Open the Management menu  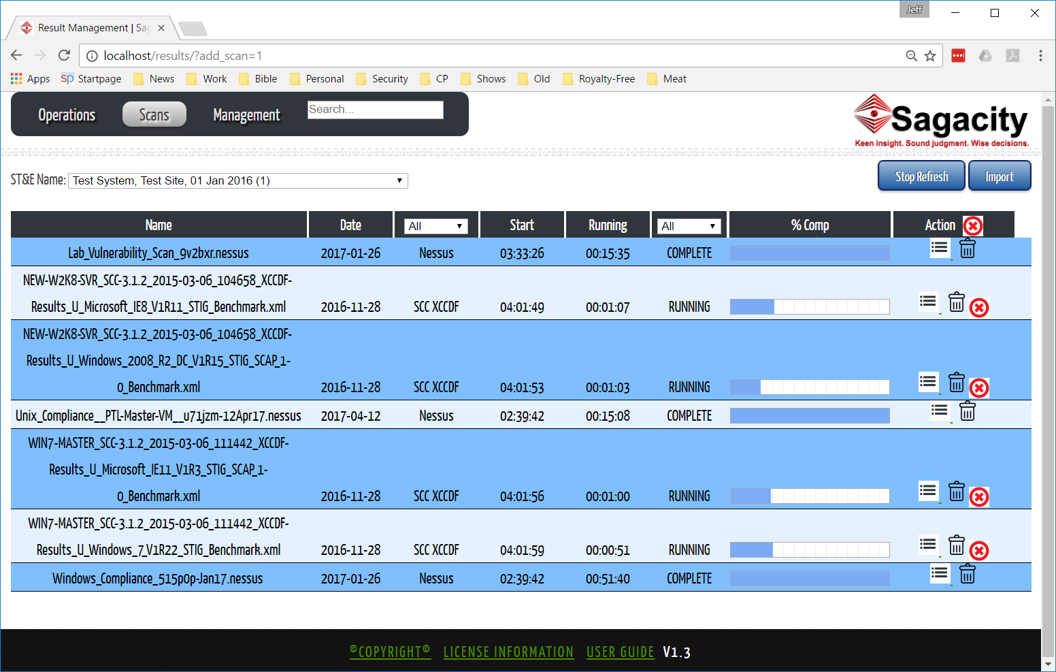point(246,114)
